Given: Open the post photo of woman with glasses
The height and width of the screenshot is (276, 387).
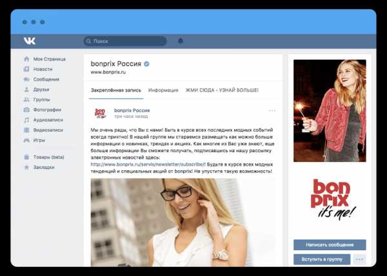Looking at the screenshot, I should [183, 222].
